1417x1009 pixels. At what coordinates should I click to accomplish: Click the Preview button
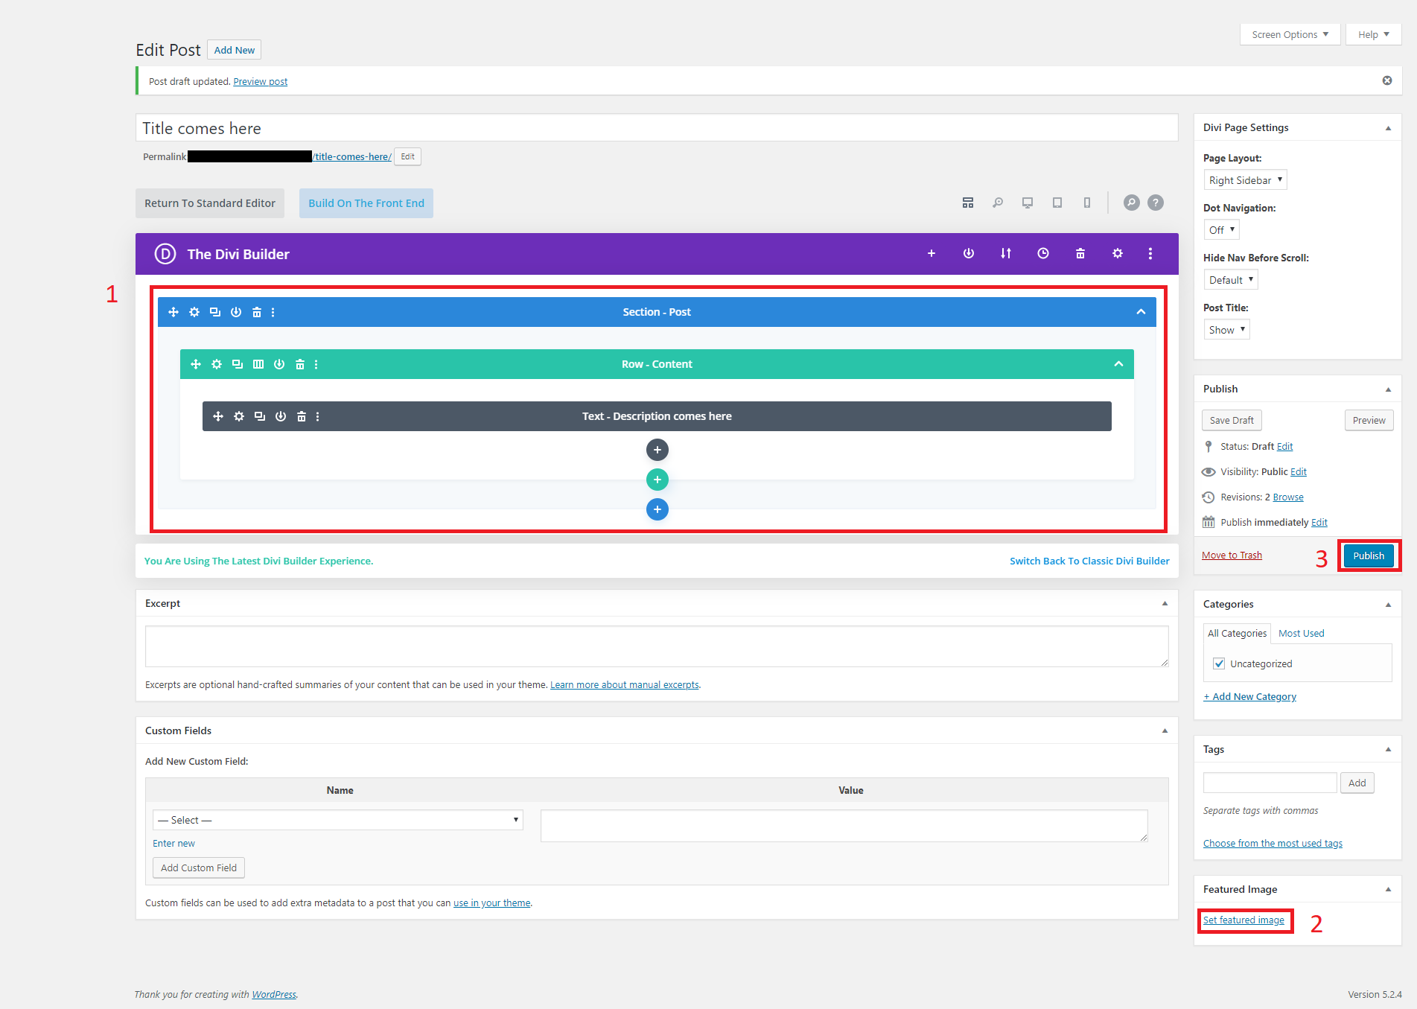tap(1369, 420)
